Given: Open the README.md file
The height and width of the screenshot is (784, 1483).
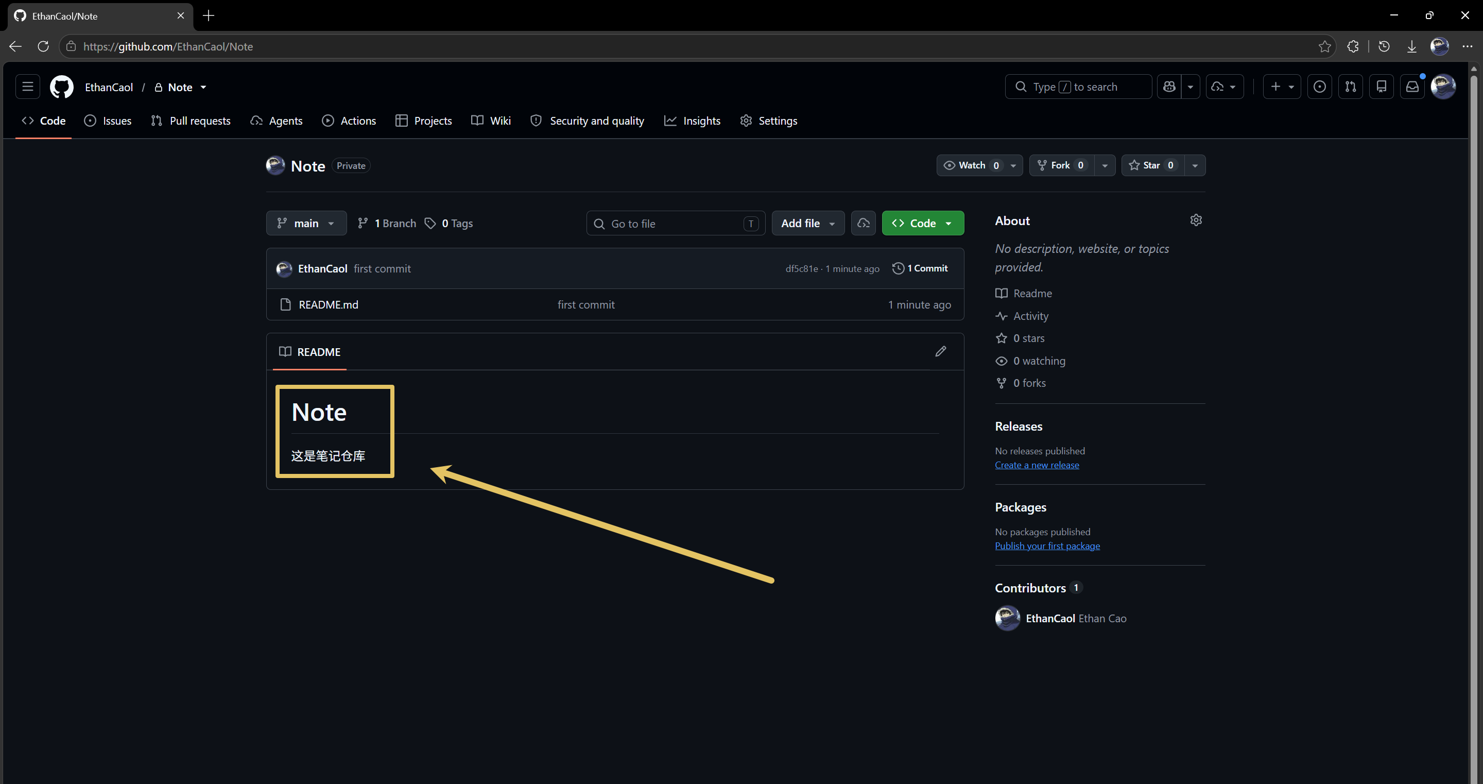Looking at the screenshot, I should coord(328,305).
